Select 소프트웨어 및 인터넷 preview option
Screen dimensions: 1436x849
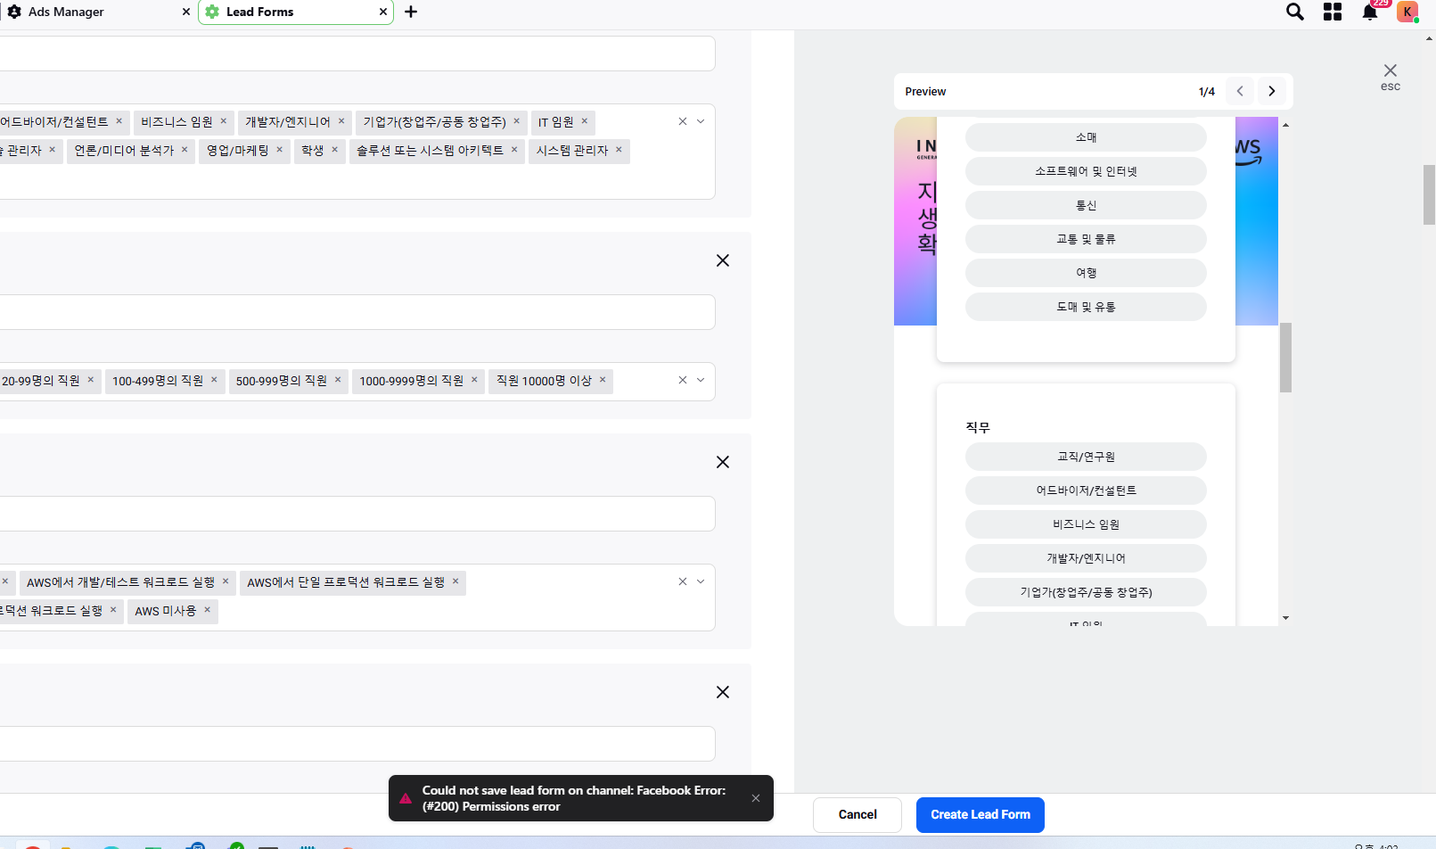click(1086, 171)
